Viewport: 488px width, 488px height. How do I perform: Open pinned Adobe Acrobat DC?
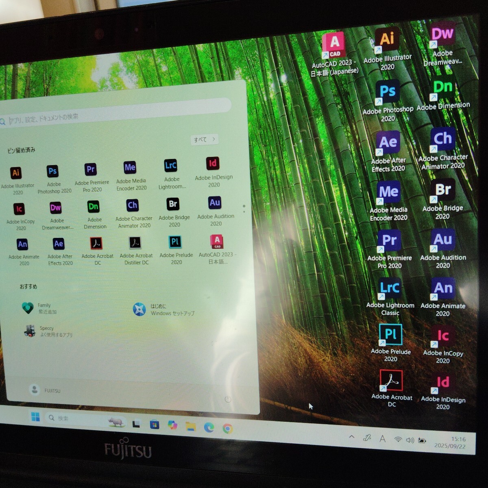97,251
